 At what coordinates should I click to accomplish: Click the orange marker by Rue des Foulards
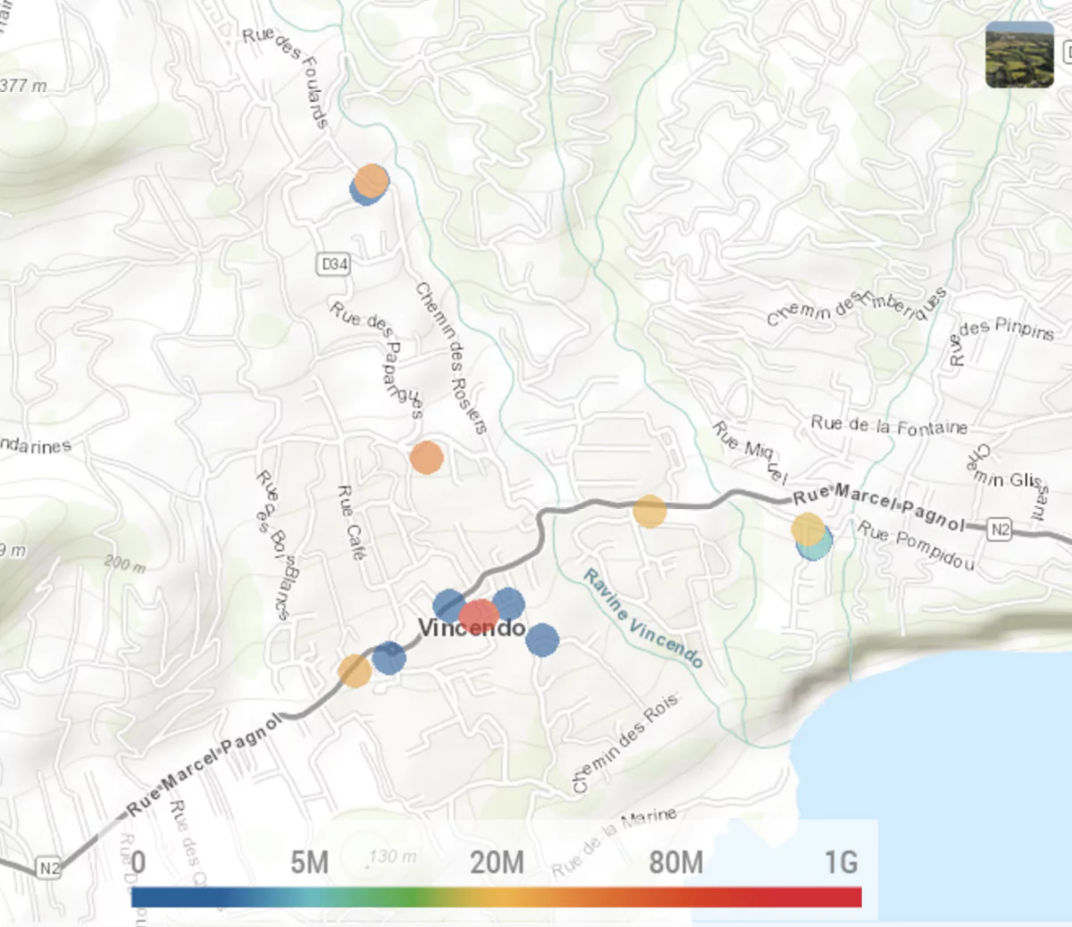(x=372, y=180)
